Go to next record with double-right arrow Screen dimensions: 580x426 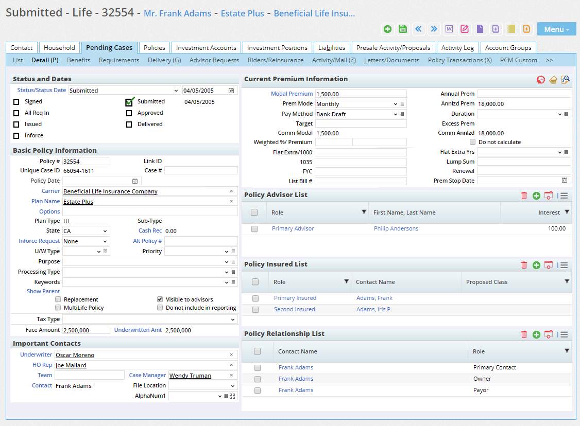tap(434, 29)
